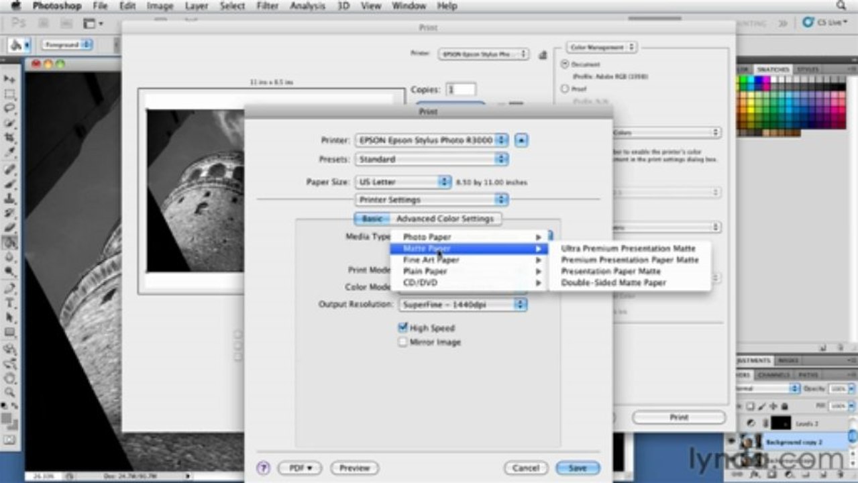The image size is (858, 483).
Task: Select the History Brush tool
Action: pos(10,213)
